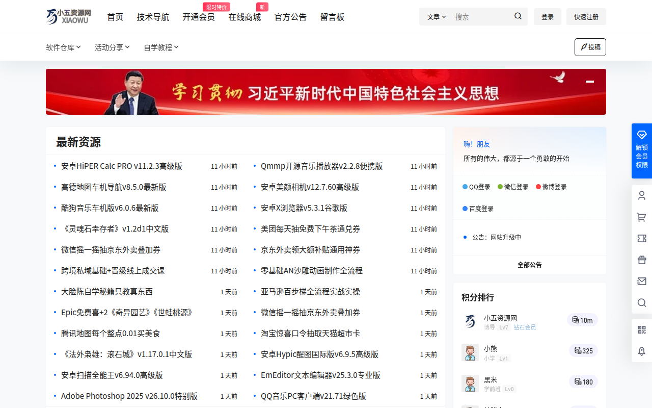Open 《法外枭雄：滚石城》v1.17.0.1中文版
The image size is (652, 408).
click(x=127, y=354)
